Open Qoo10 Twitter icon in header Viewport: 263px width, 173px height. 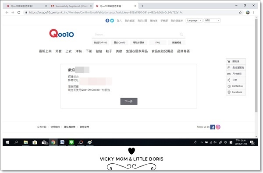click(x=112, y=21)
